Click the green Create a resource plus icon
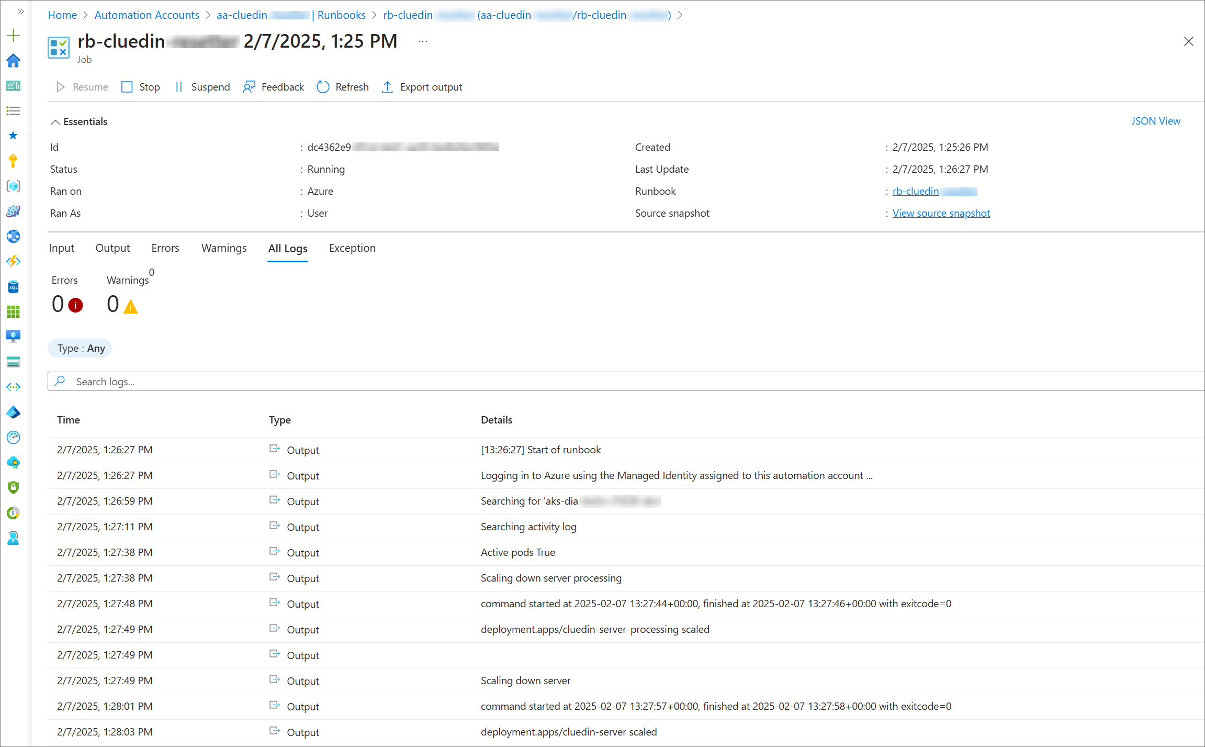This screenshot has width=1205, height=747. pos(13,36)
